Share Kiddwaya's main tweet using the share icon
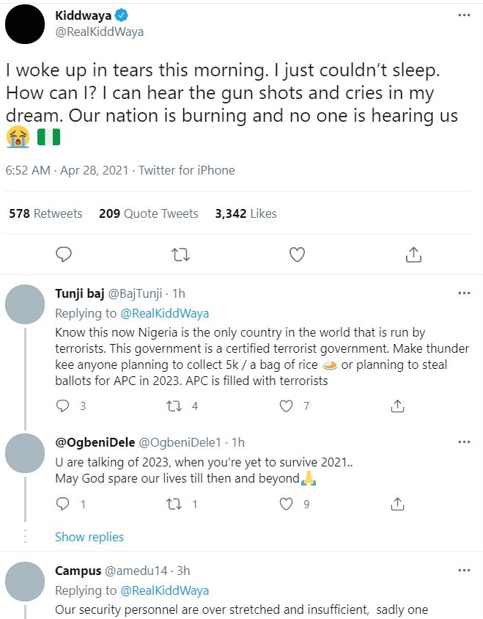483x619 pixels. coord(413,254)
